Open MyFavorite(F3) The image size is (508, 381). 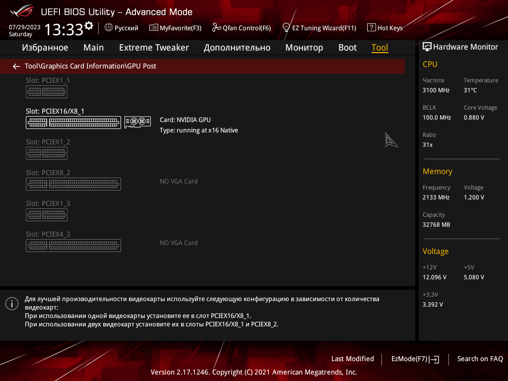[175, 28]
